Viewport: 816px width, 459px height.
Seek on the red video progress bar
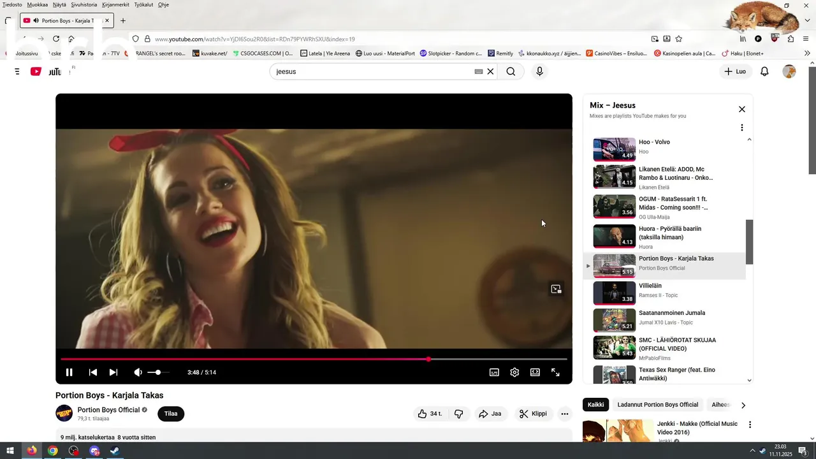click(x=314, y=360)
